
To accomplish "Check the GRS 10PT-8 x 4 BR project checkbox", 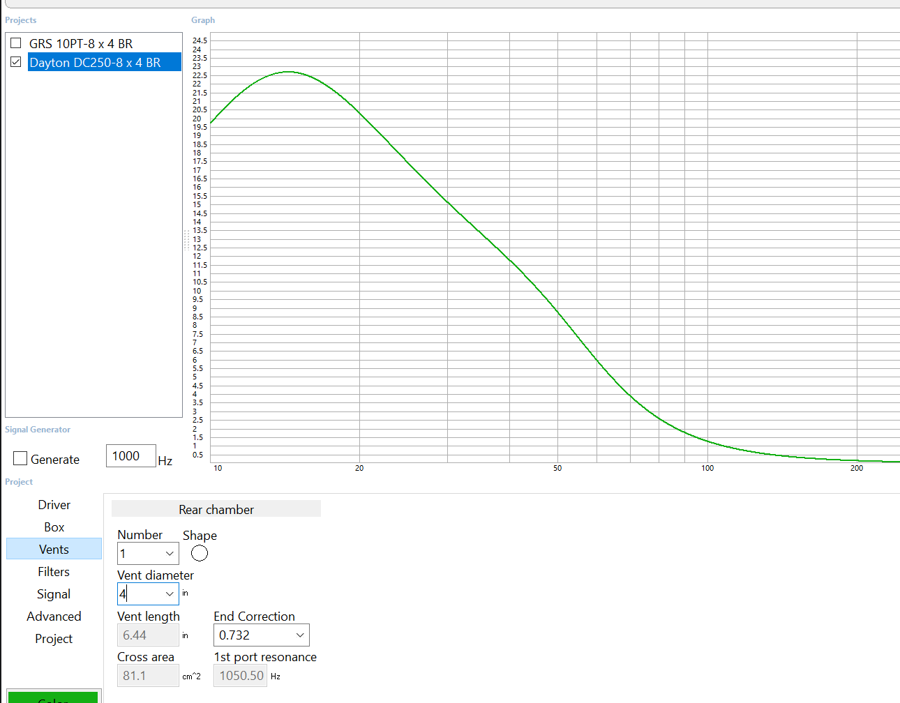I will coord(16,43).
